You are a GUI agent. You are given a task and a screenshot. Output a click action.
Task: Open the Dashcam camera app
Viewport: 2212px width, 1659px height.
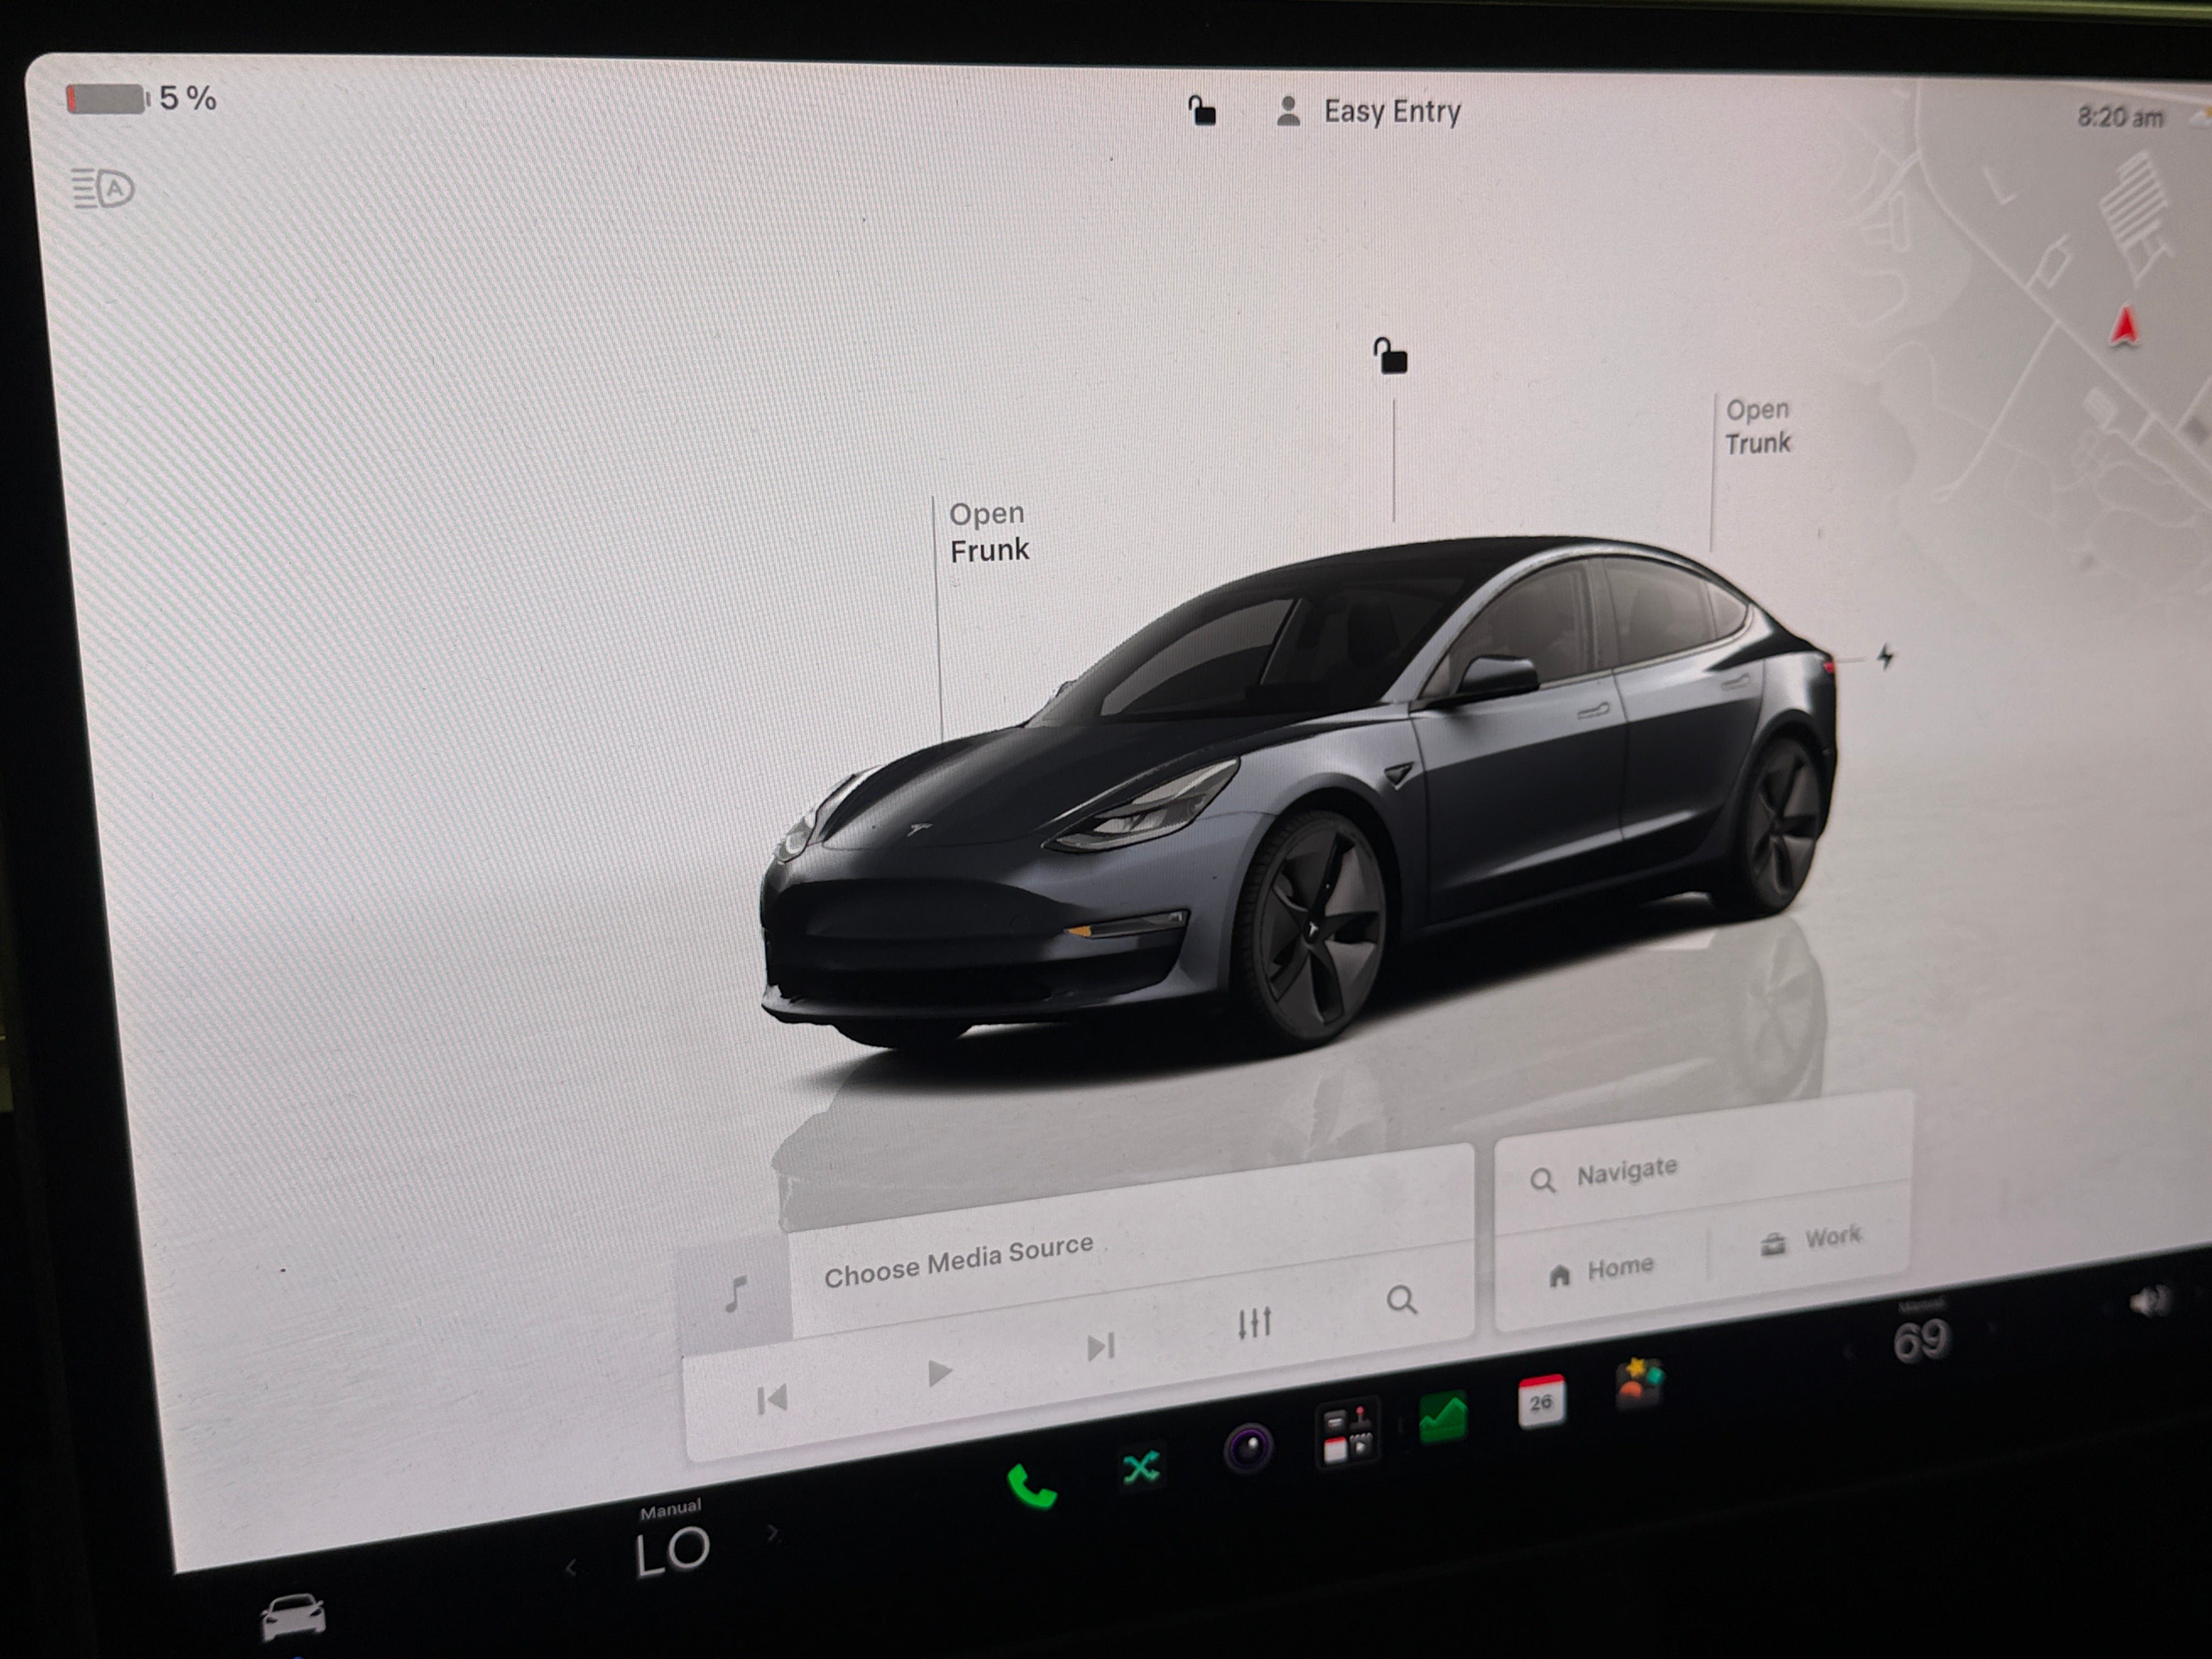(1248, 1447)
